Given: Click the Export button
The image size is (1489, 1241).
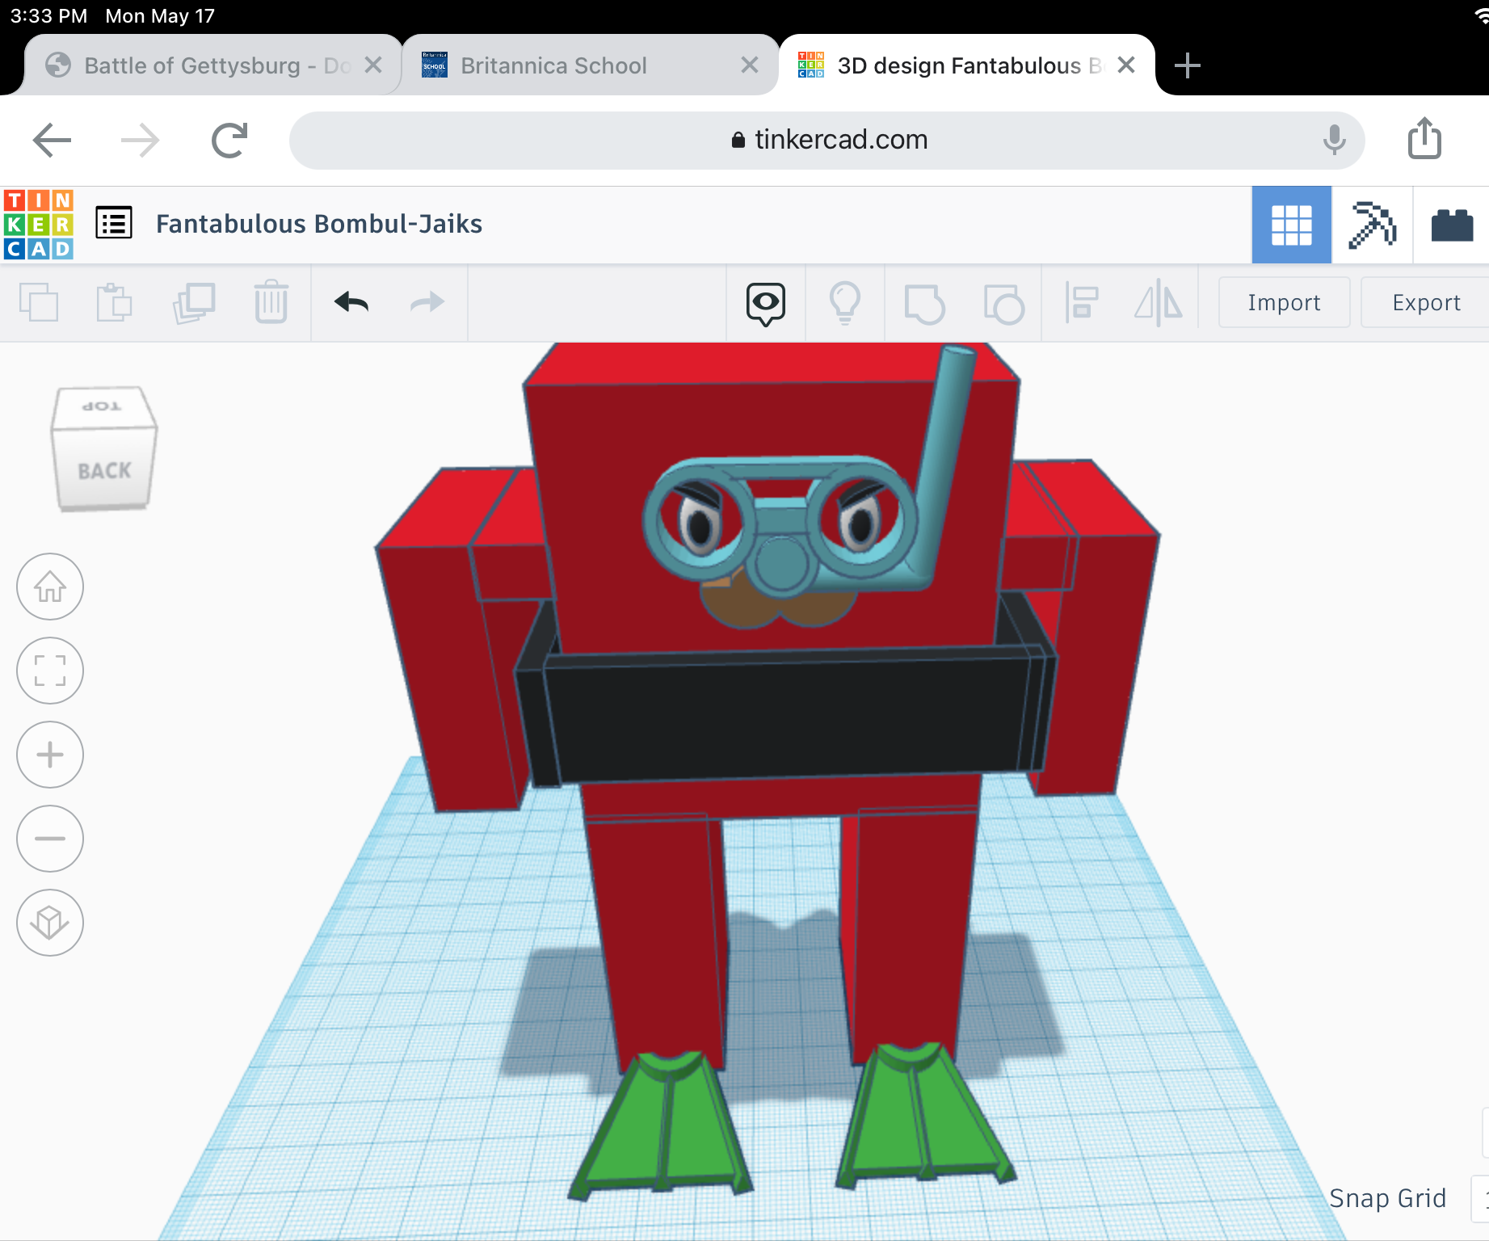Looking at the screenshot, I should [x=1426, y=302].
